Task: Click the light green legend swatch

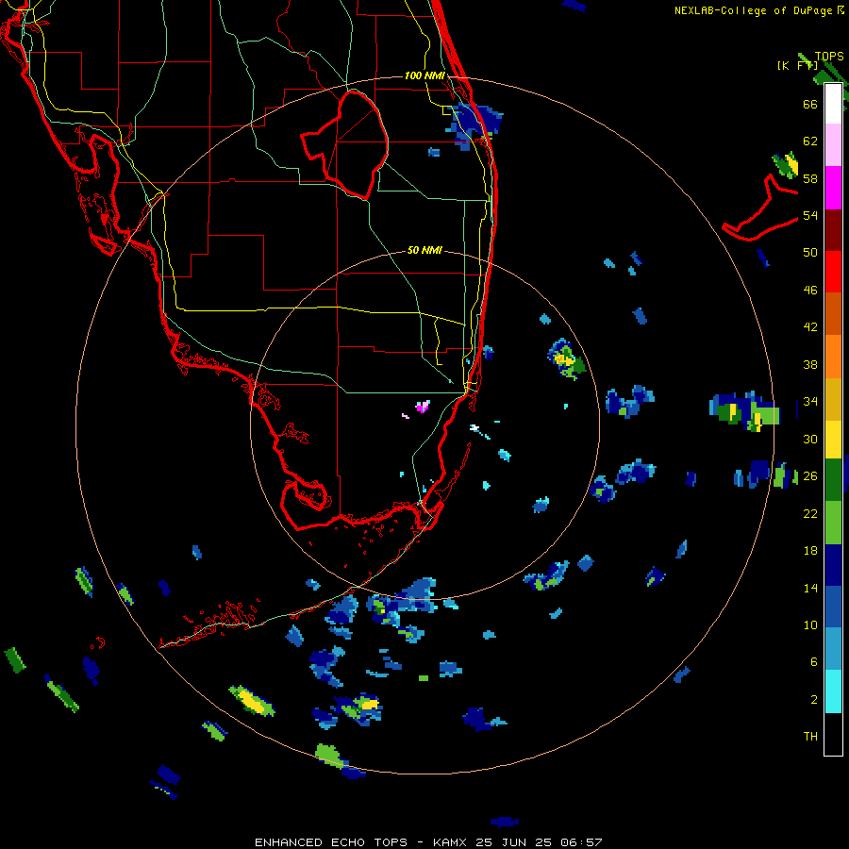Action: [x=833, y=523]
